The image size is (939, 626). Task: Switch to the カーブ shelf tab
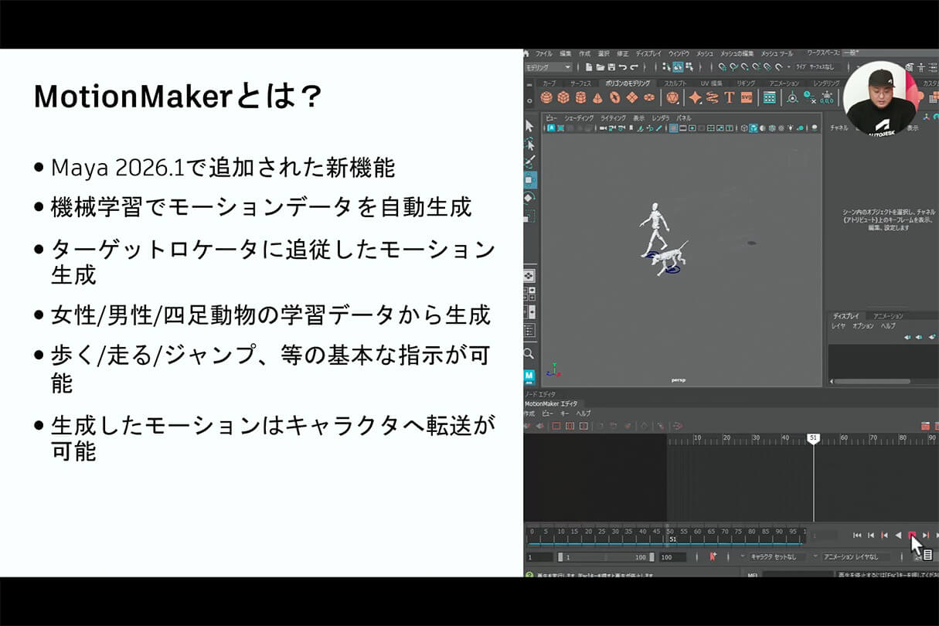(x=549, y=83)
